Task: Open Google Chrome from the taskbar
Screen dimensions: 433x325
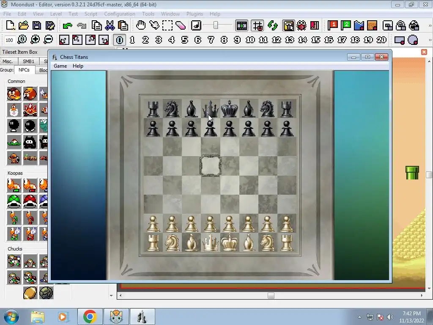Action: [90, 317]
